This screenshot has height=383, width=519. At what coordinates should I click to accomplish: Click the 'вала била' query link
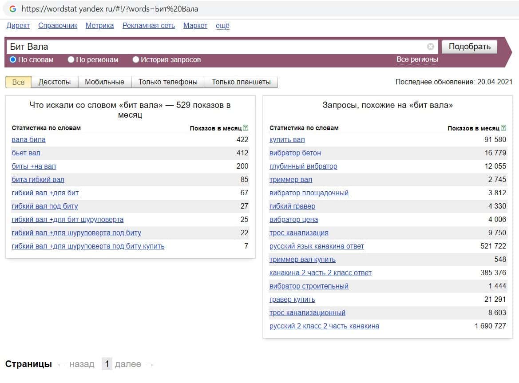pos(28,140)
